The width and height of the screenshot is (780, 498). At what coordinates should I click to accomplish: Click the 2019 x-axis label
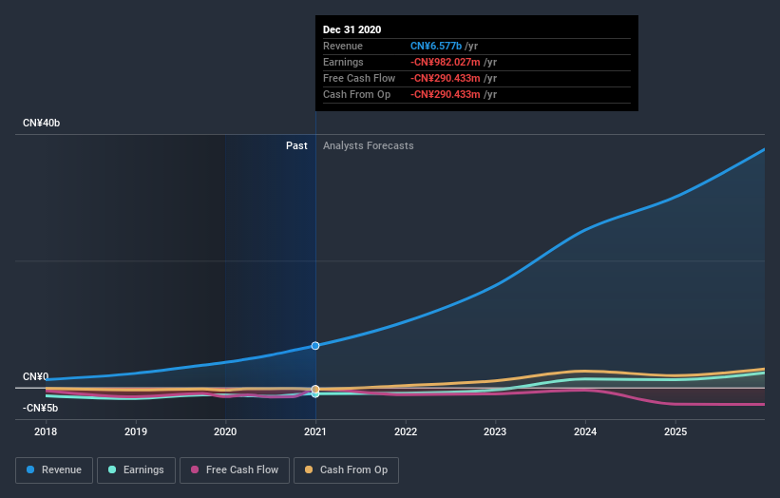(x=135, y=431)
